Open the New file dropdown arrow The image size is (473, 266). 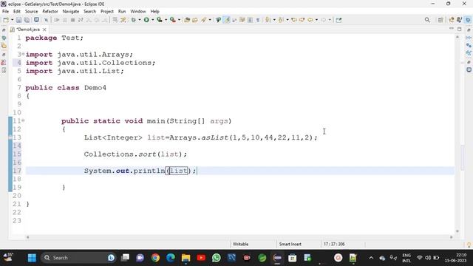point(12,20)
